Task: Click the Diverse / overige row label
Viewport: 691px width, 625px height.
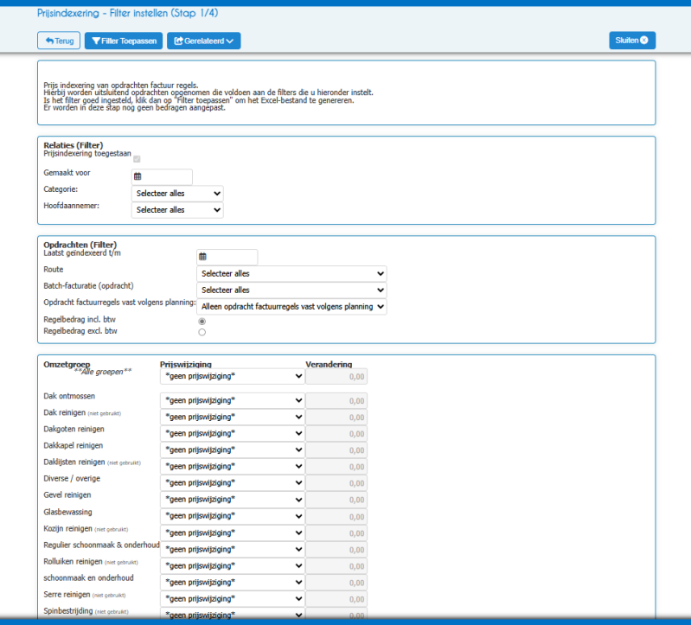Action: pos(72,478)
